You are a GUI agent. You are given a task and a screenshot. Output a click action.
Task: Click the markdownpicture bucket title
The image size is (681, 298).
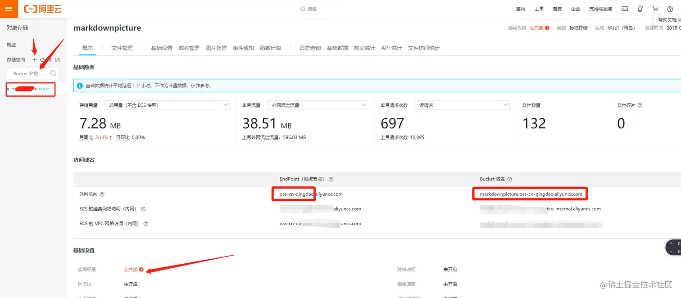pyautogui.click(x=107, y=28)
